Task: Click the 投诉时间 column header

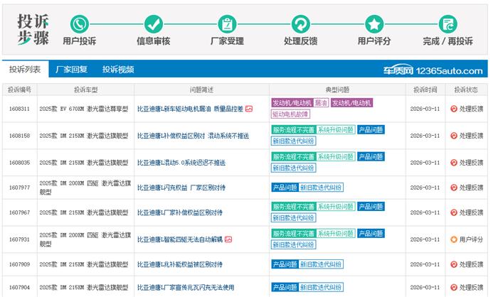Action: 425,90
